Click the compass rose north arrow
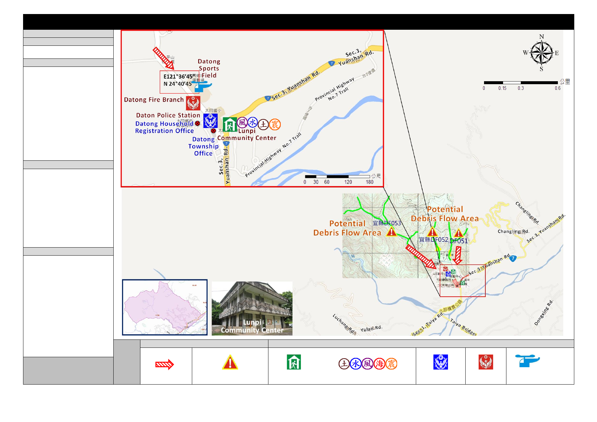 [542, 53]
